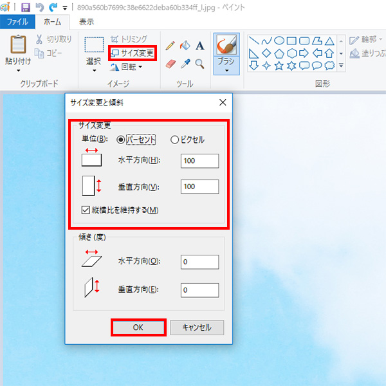The height and width of the screenshot is (386, 386).
Task: Click the resize 垂直方向(V) input field
Action: click(199, 187)
